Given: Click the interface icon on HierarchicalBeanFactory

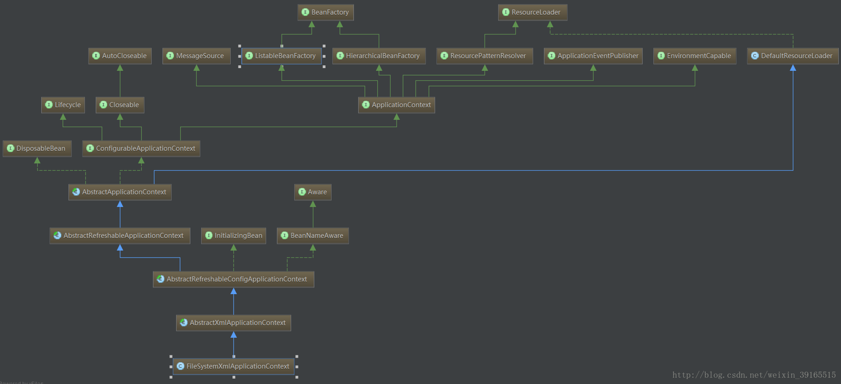Looking at the screenshot, I should pos(340,56).
